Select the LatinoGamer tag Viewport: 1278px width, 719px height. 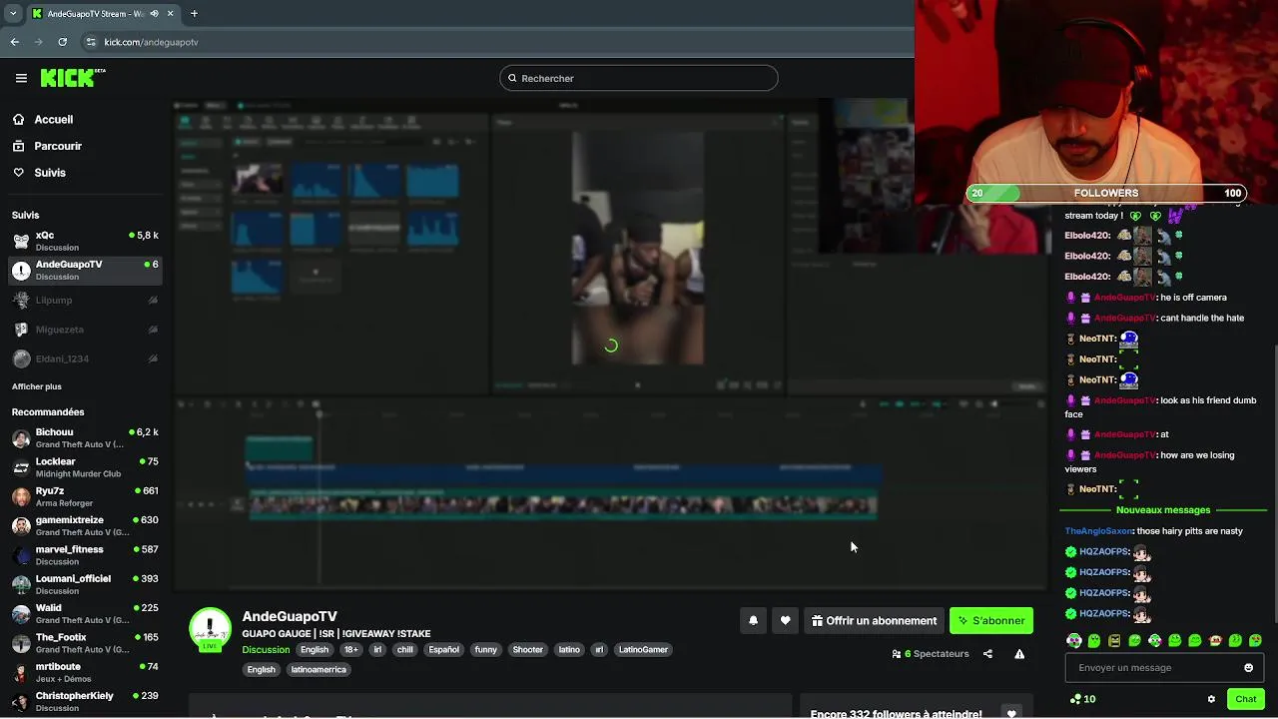tap(643, 650)
